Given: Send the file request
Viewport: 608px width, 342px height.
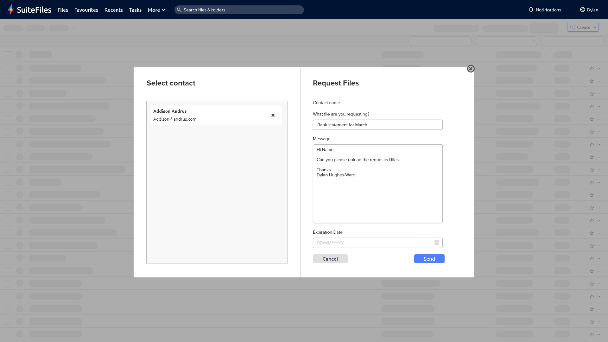Looking at the screenshot, I should (x=429, y=259).
